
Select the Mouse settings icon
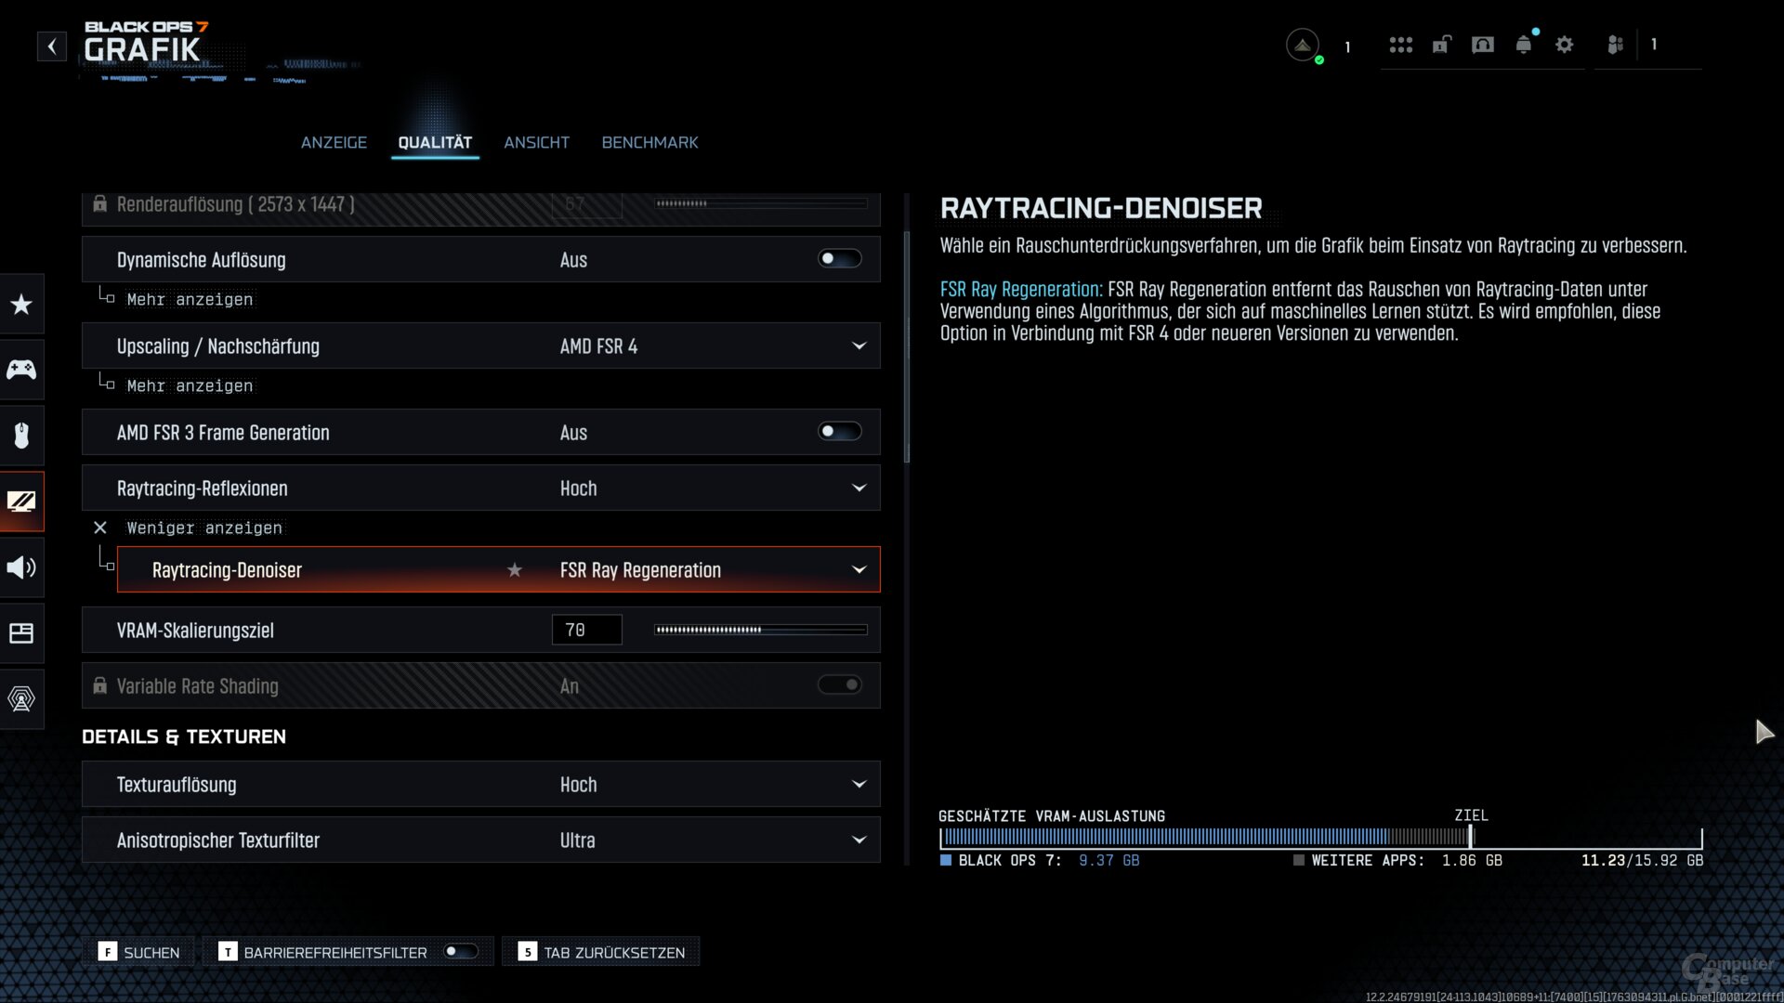pyautogui.click(x=21, y=436)
